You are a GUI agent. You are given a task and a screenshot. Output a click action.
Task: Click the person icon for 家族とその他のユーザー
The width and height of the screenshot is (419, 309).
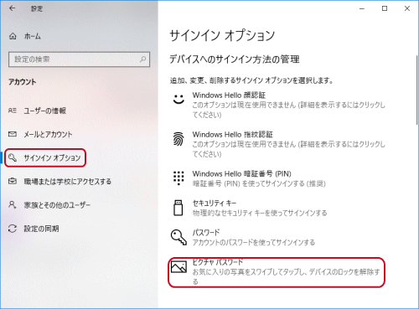tap(13, 204)
